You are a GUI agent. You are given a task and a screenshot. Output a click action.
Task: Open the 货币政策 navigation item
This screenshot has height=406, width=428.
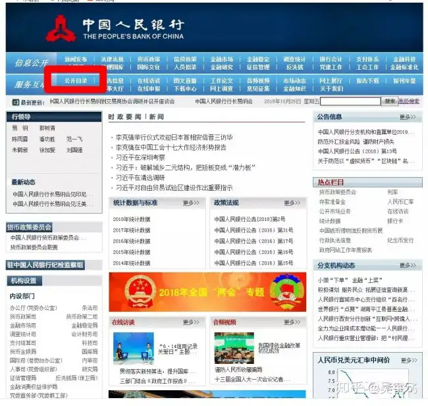coord(149,59)
